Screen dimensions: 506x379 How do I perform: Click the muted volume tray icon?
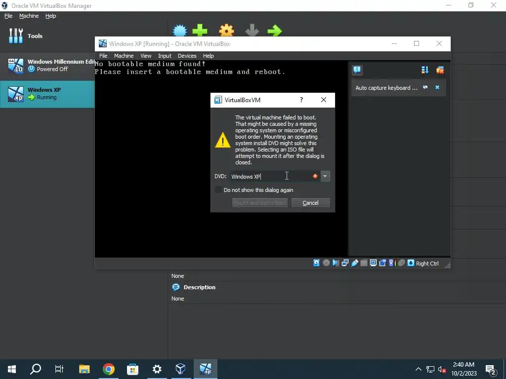pyautogui.click(x=442, y=369)
